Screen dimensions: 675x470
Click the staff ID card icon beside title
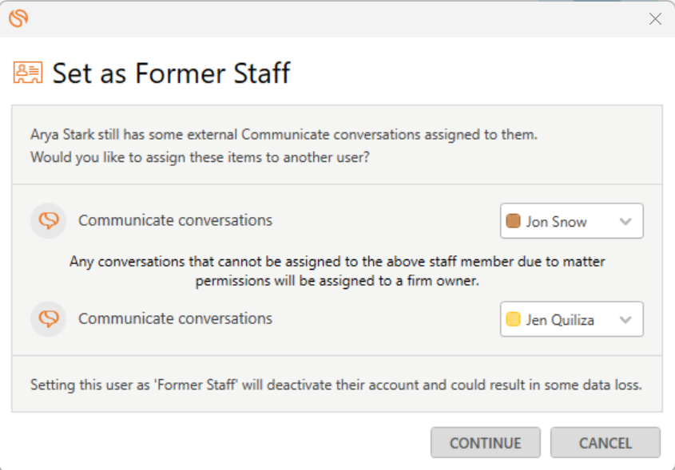(x=28, y=73)
